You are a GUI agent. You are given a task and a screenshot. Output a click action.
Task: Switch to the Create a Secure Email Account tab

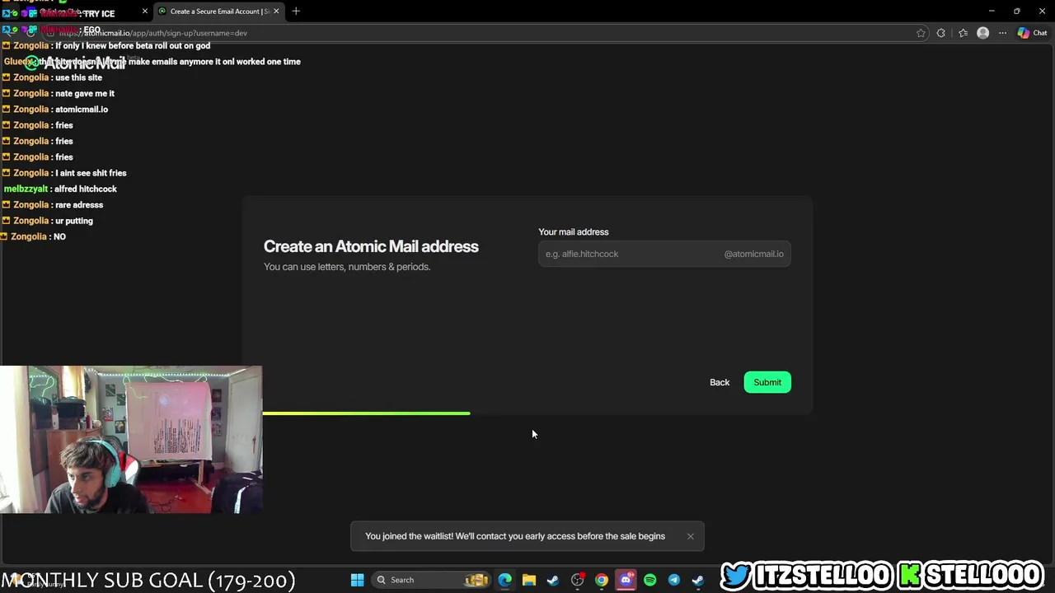point(219,11)
